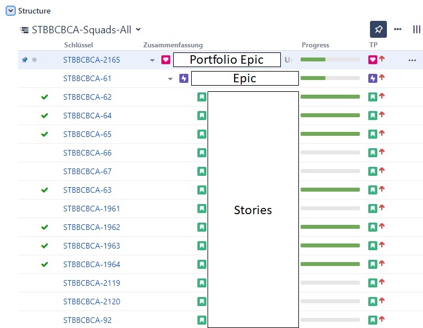Sort by the Progress column header
This screenshot has height=328, width=423.
[315, 45]
